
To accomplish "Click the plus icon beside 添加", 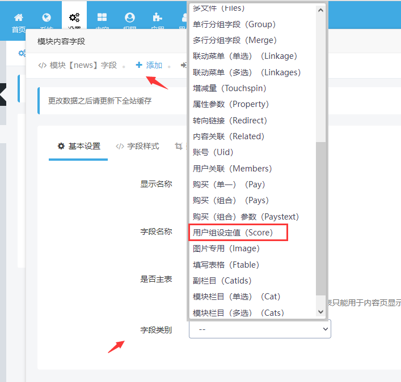I will [139, 65].
